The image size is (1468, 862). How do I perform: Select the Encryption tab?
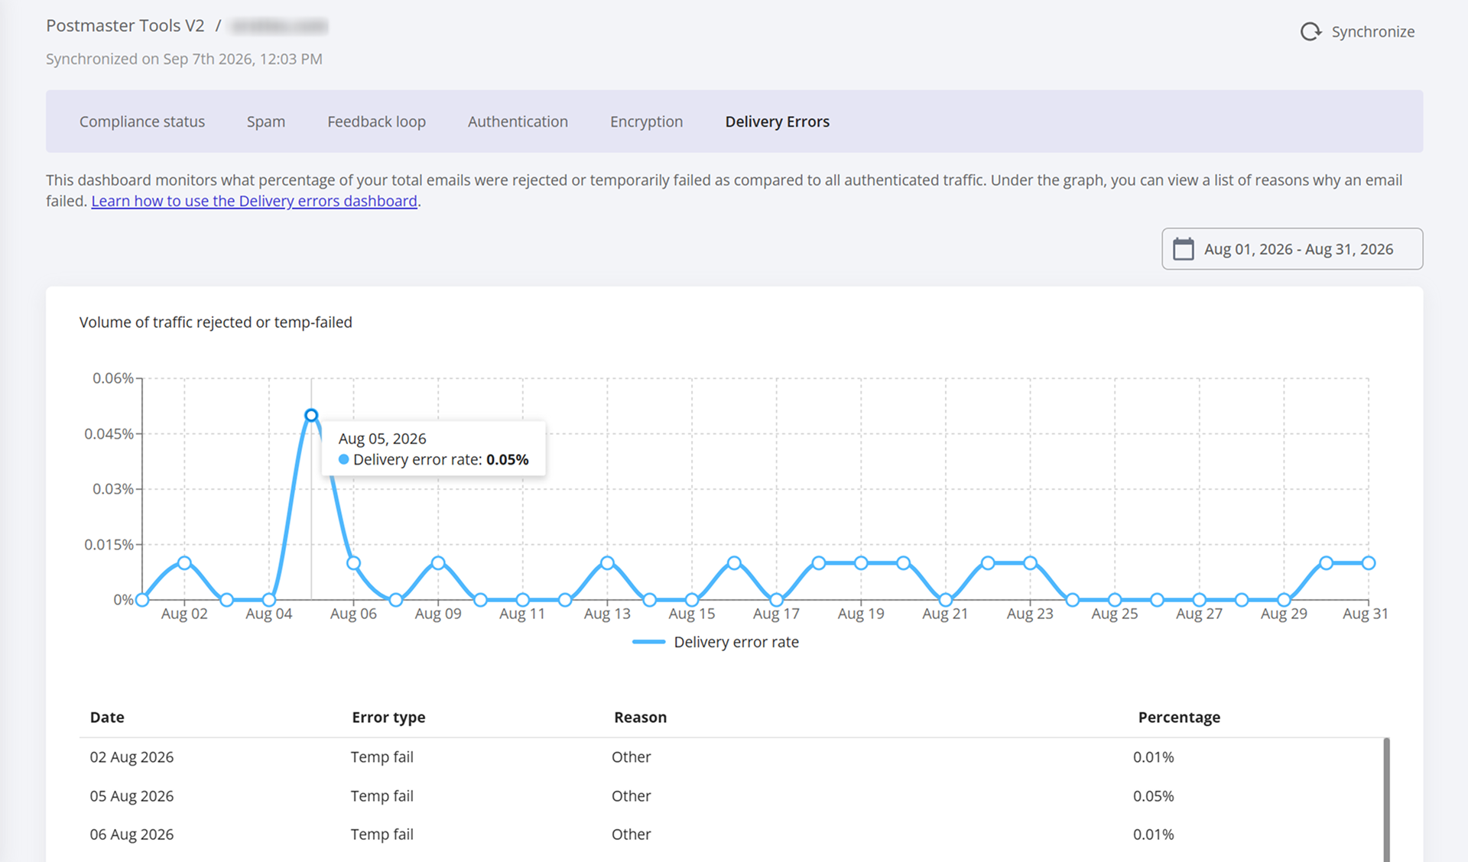click(x=646, y=122)
